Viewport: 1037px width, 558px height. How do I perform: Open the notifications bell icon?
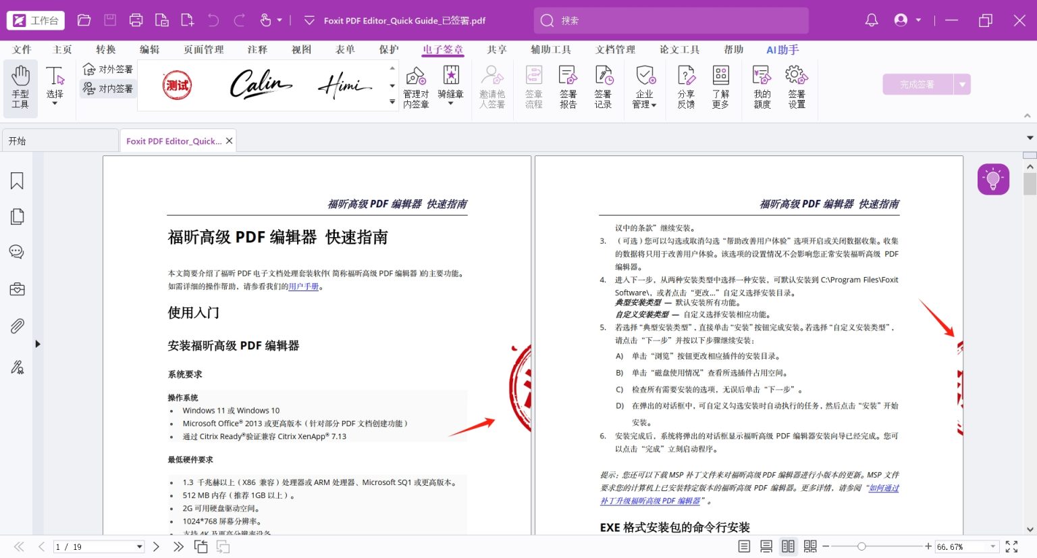872,20
